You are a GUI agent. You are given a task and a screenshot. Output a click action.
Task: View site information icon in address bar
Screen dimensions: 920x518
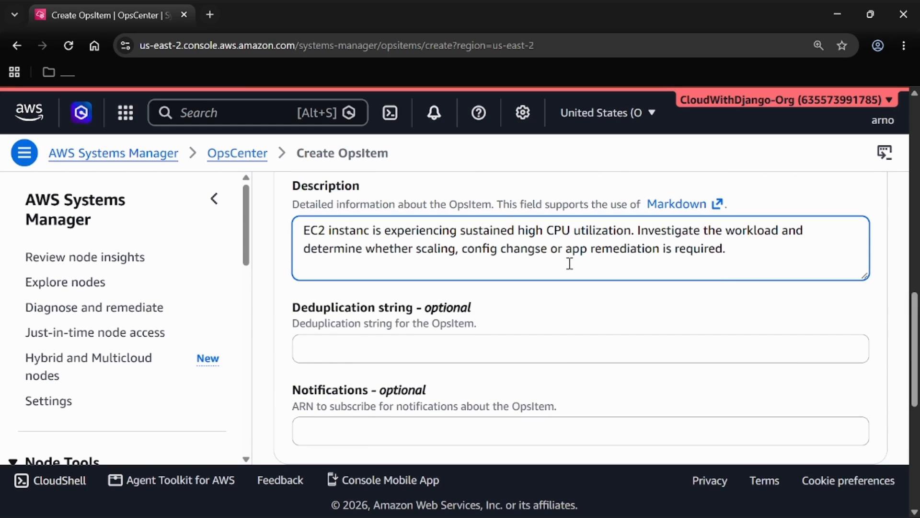[x=125, y=46]
